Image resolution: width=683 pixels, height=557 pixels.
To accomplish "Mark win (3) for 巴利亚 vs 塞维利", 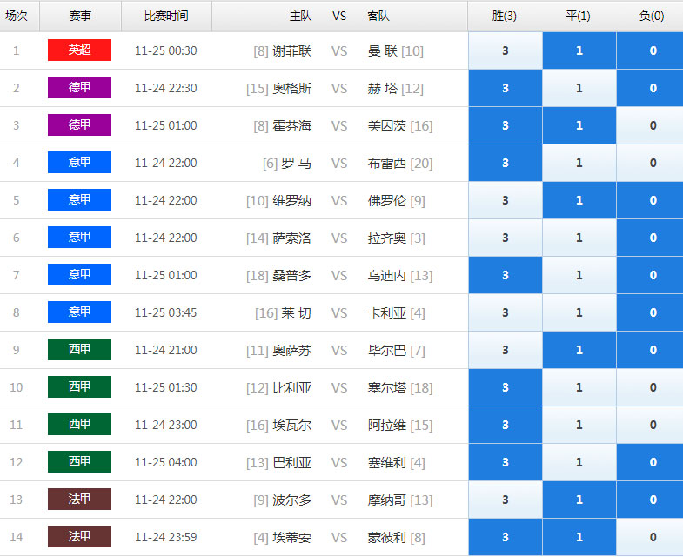I will pos(506,463).
